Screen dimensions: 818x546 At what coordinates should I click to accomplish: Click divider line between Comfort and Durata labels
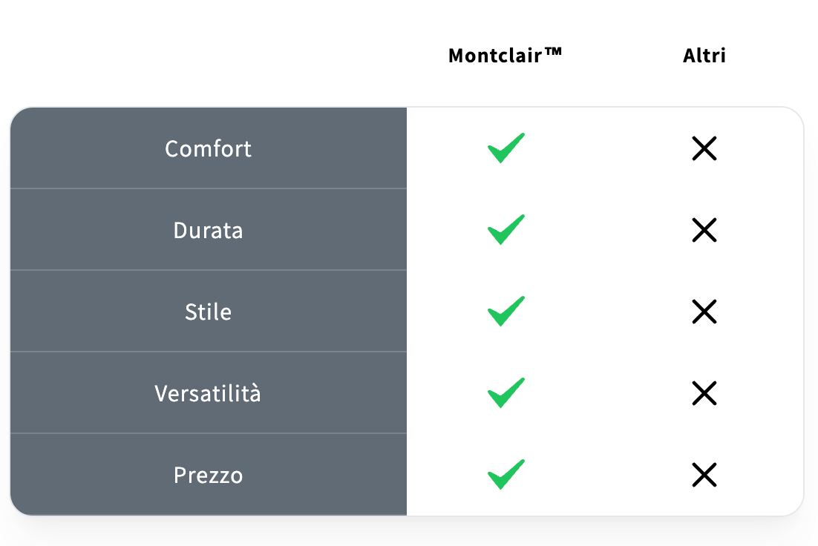[x=208, y=188]
